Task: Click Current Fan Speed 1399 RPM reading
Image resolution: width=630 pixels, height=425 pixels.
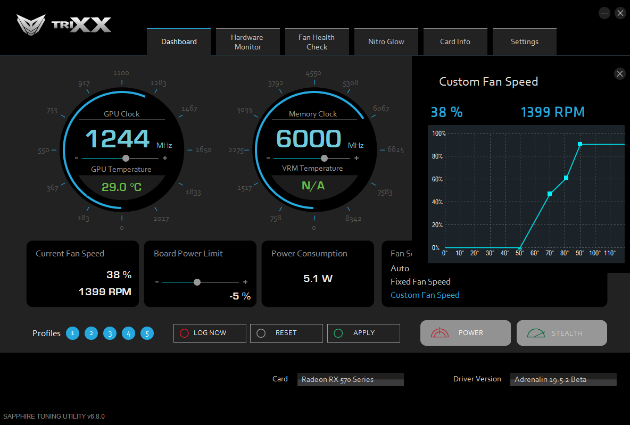Action: point(105,291)
